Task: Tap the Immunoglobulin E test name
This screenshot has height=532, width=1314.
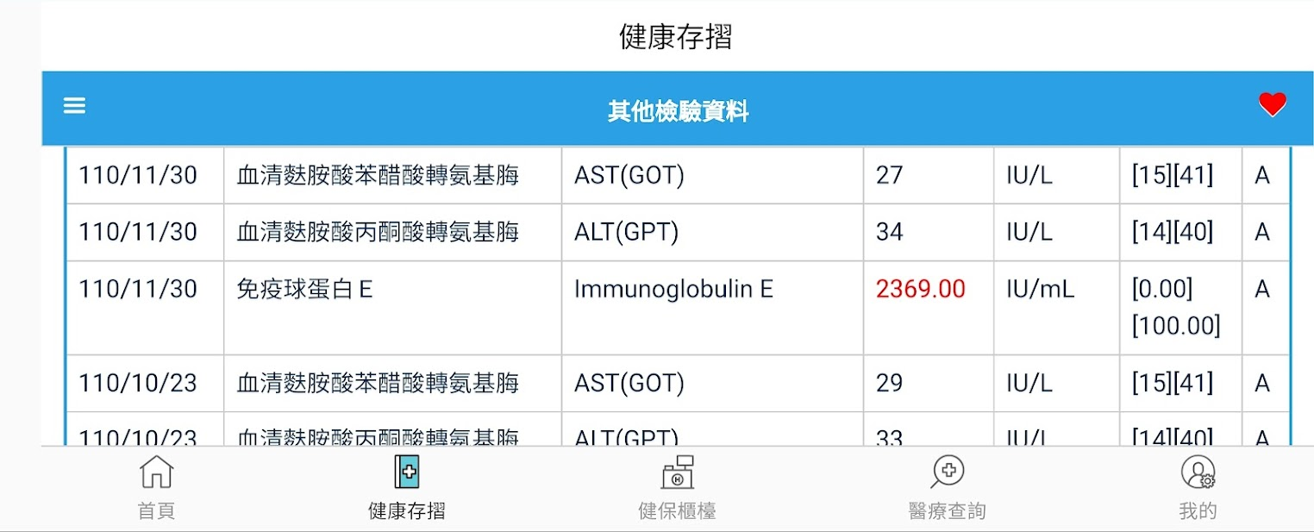Action: point(673,289)
